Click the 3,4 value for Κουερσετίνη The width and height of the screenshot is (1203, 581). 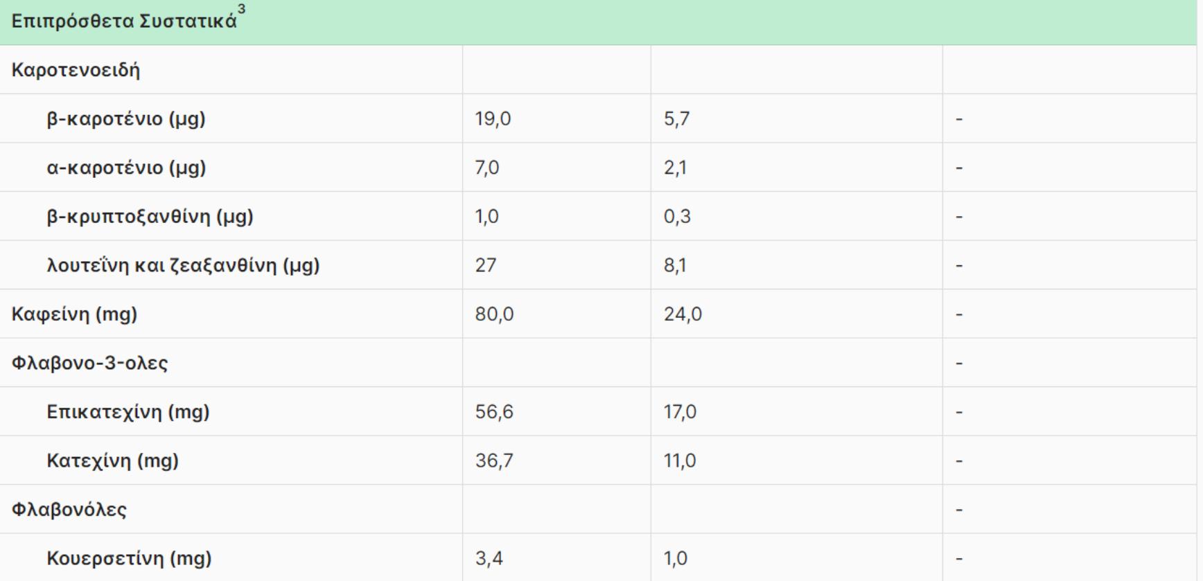489,558
